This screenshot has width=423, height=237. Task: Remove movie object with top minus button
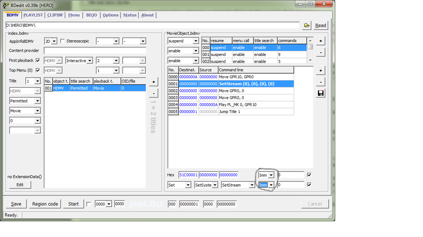320,52
